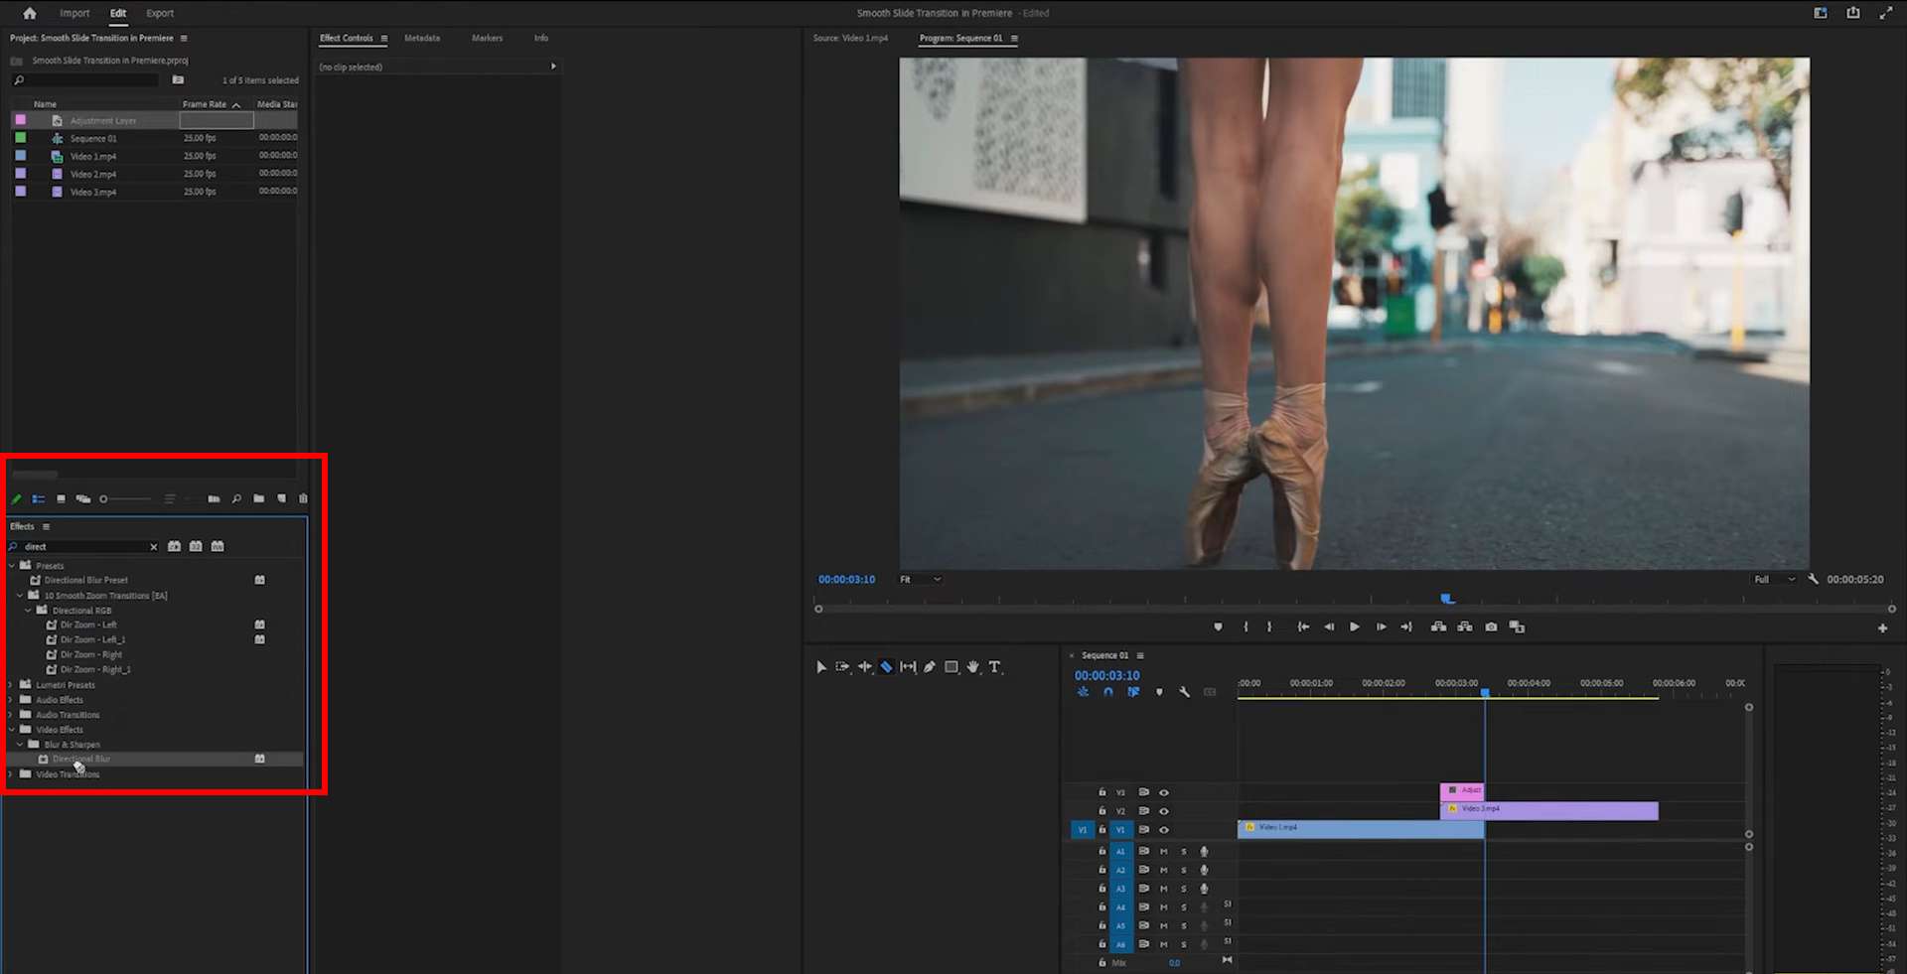
Task: Clear the Effects search field
Action: point(154,547)
